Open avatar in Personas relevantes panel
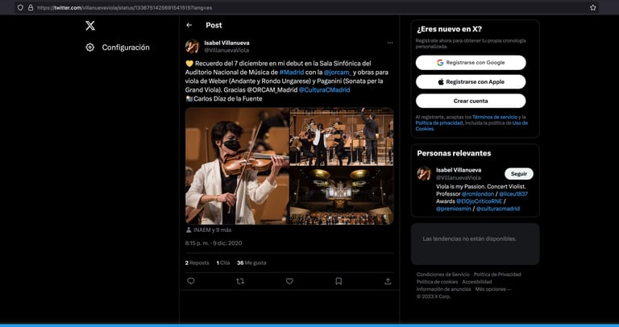Image resolution: width=619 pixels, height=327 pixels. (x=424, y=173)
